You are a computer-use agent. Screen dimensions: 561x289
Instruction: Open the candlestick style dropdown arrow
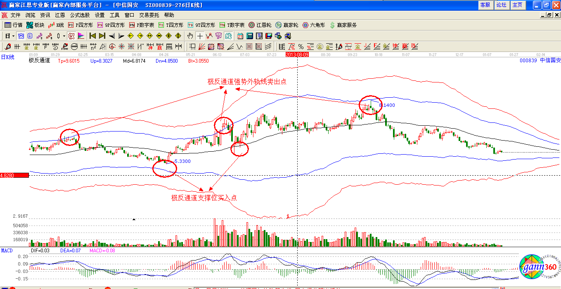[x=64, y=36]
